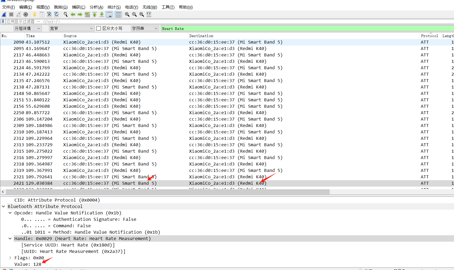This screenshot has height=270, width=454.
Task: Collapse the Handle 0x0029 Heart Rate node
Action: coord(10,238)
